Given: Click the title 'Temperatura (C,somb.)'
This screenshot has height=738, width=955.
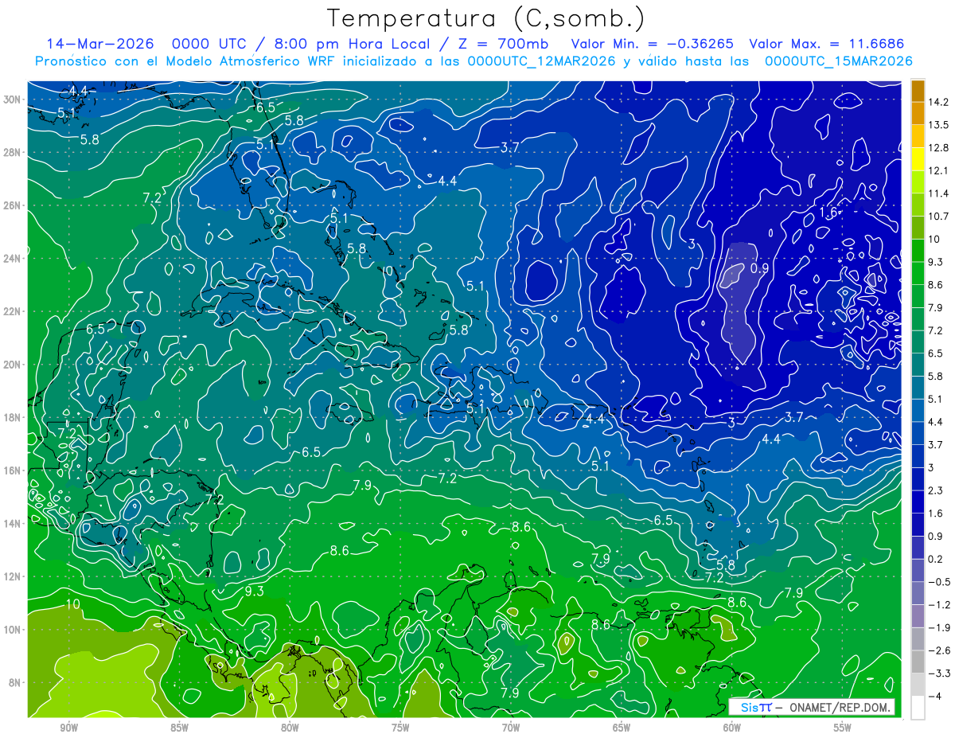Looking at the screenshot, I should 486,19.
